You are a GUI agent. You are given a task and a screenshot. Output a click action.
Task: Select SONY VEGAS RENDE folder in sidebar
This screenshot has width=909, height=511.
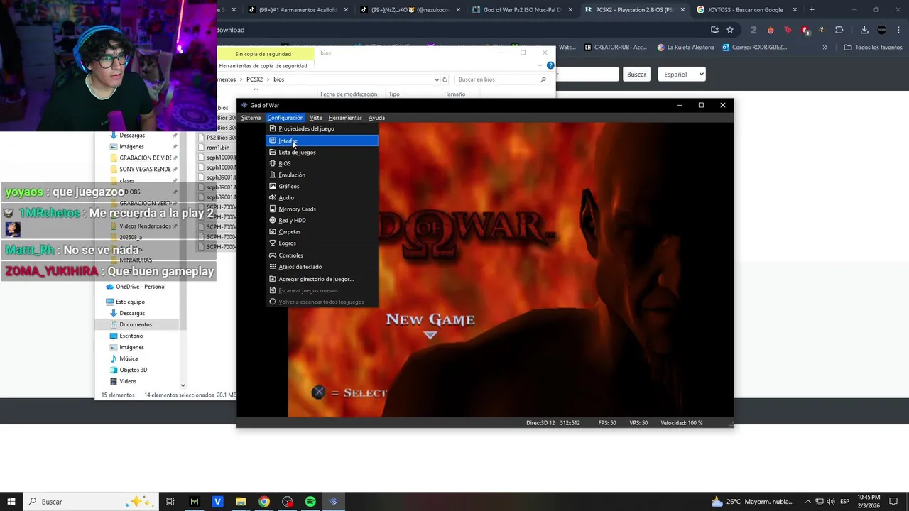click(x=145, y=170)
